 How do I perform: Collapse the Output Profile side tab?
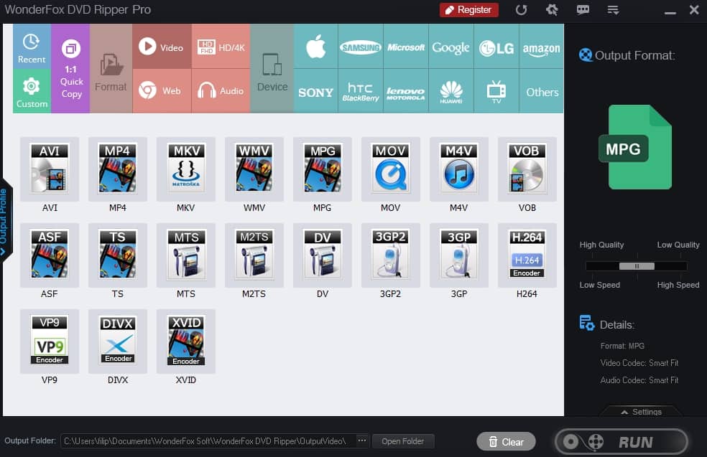4,222
